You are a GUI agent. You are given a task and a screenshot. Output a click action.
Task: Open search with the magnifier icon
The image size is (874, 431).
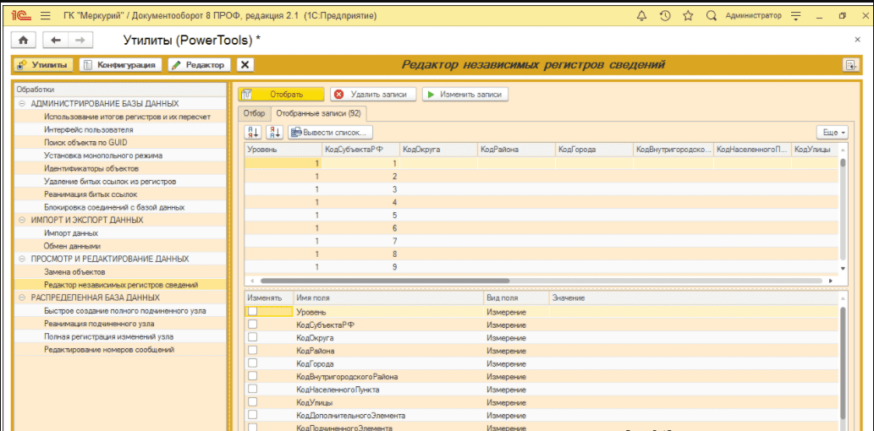[711, 15]
